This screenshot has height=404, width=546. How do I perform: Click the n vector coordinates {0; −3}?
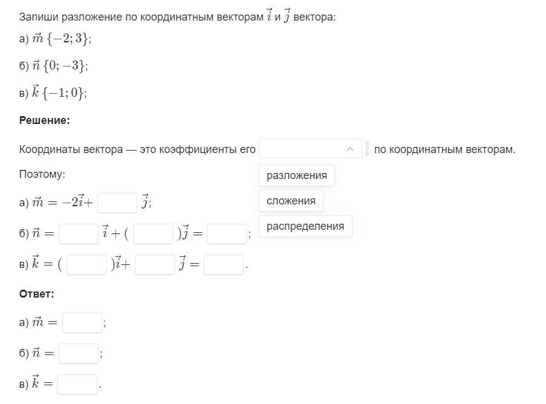tap(65, 65)
